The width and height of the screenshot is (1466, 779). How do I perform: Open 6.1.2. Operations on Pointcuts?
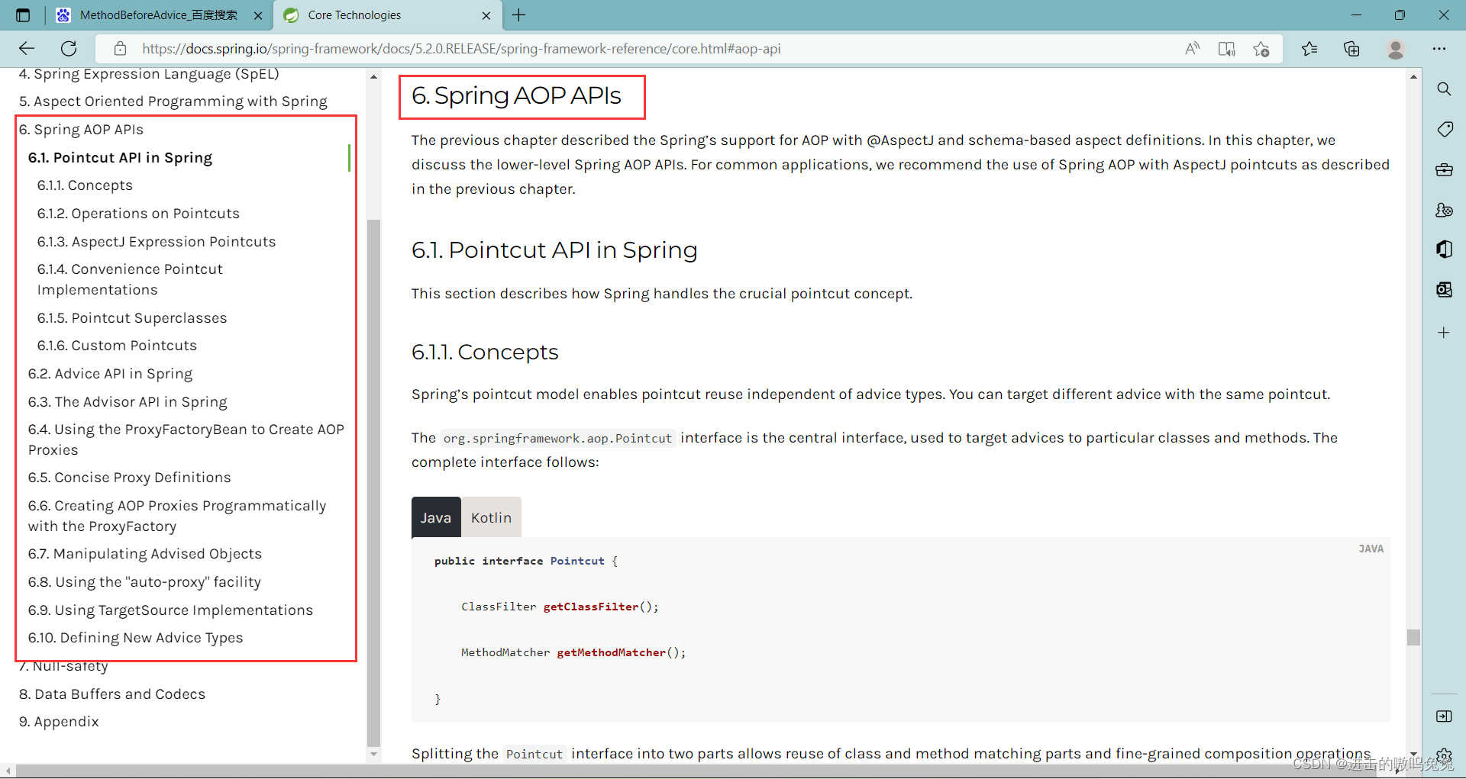click(x=138, y=214)
